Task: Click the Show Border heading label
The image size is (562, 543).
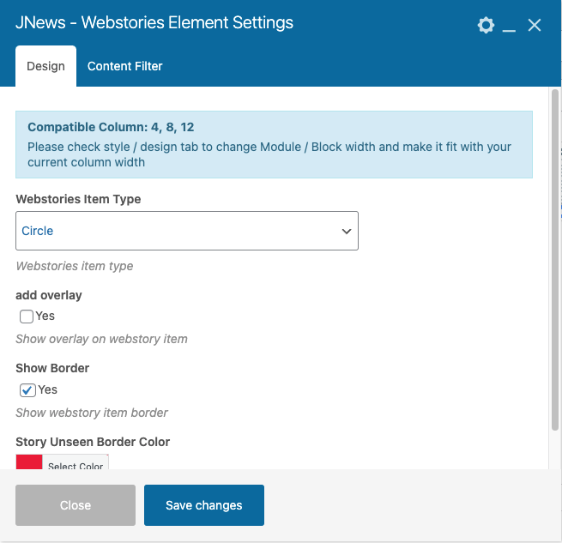Action: (x=52, y=368)
